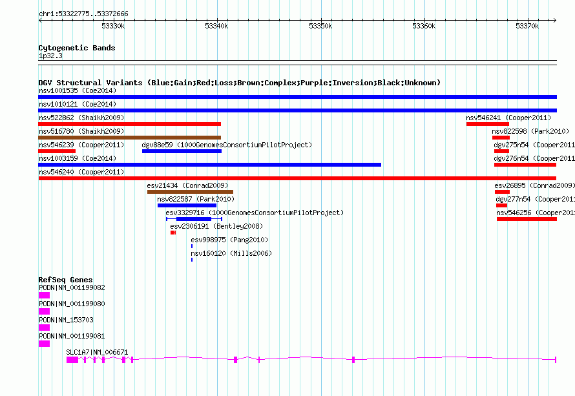Click the esv21434 (Conrad2009) label

click(187, 185)
